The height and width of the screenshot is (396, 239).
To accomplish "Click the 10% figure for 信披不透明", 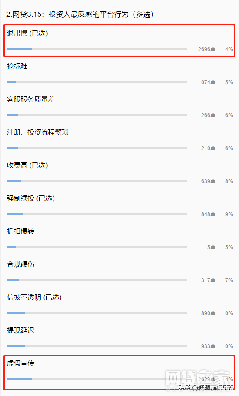I will pos(227,313).
